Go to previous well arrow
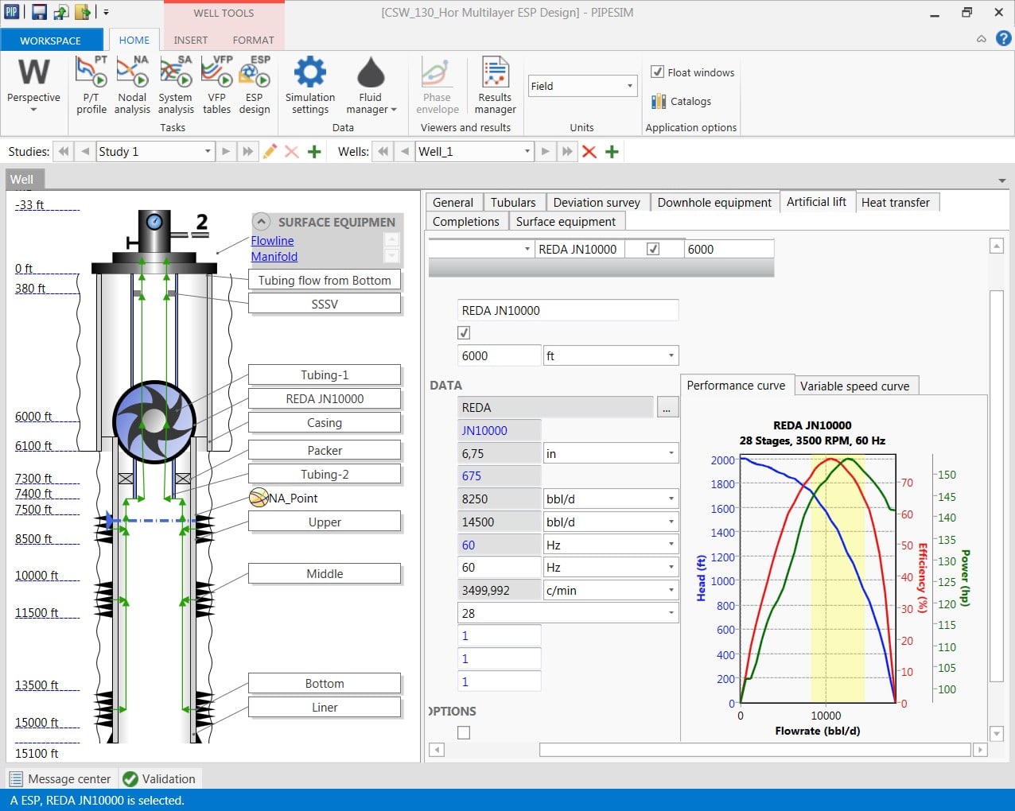The height and width of the screenshot is (811, 1015). pyautogui.click(x=405, y=151)
